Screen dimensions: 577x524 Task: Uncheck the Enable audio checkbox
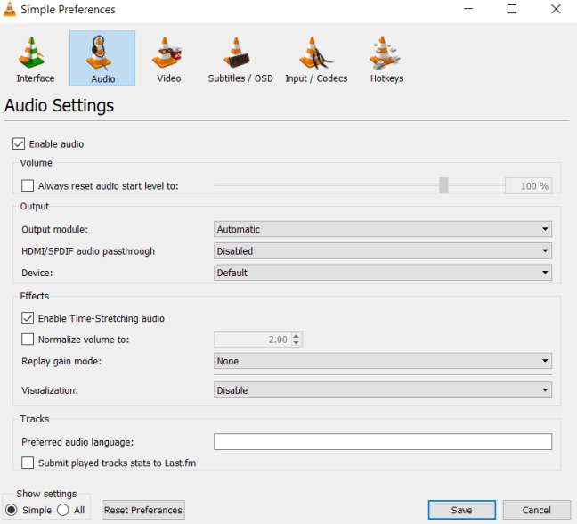point(19,143)
